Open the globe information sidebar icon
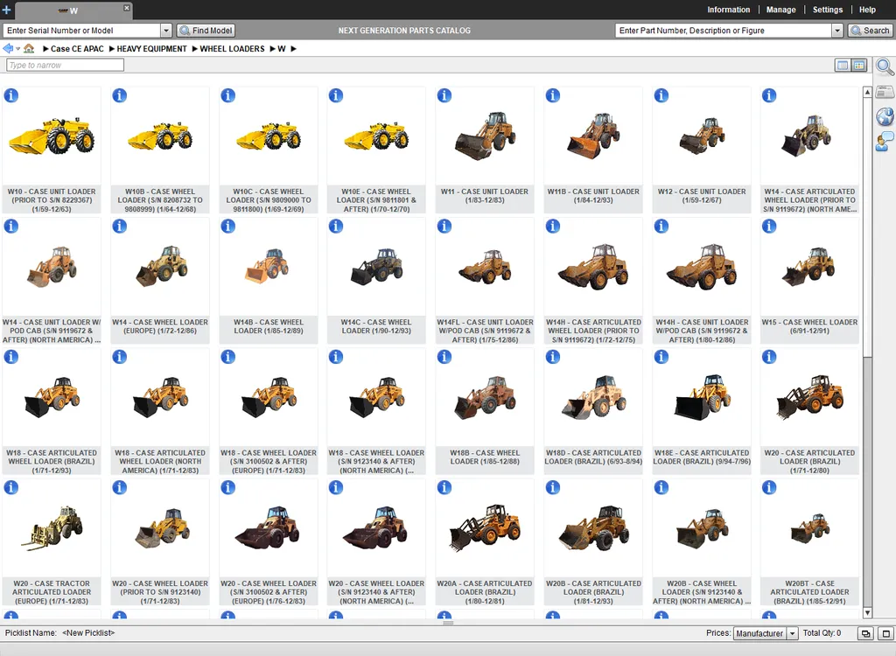 coord(885,116)
